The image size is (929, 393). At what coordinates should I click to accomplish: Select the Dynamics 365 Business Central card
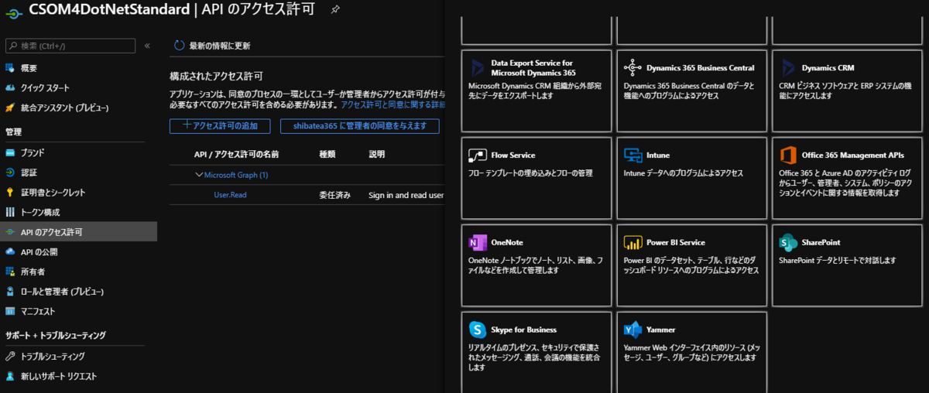tap(691, 91)
